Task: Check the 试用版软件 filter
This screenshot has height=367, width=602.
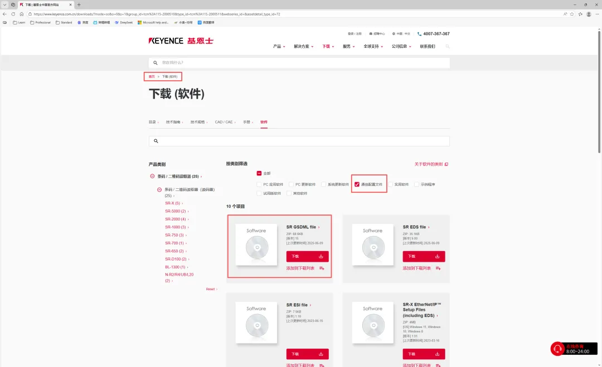Action: click(259, 193)
